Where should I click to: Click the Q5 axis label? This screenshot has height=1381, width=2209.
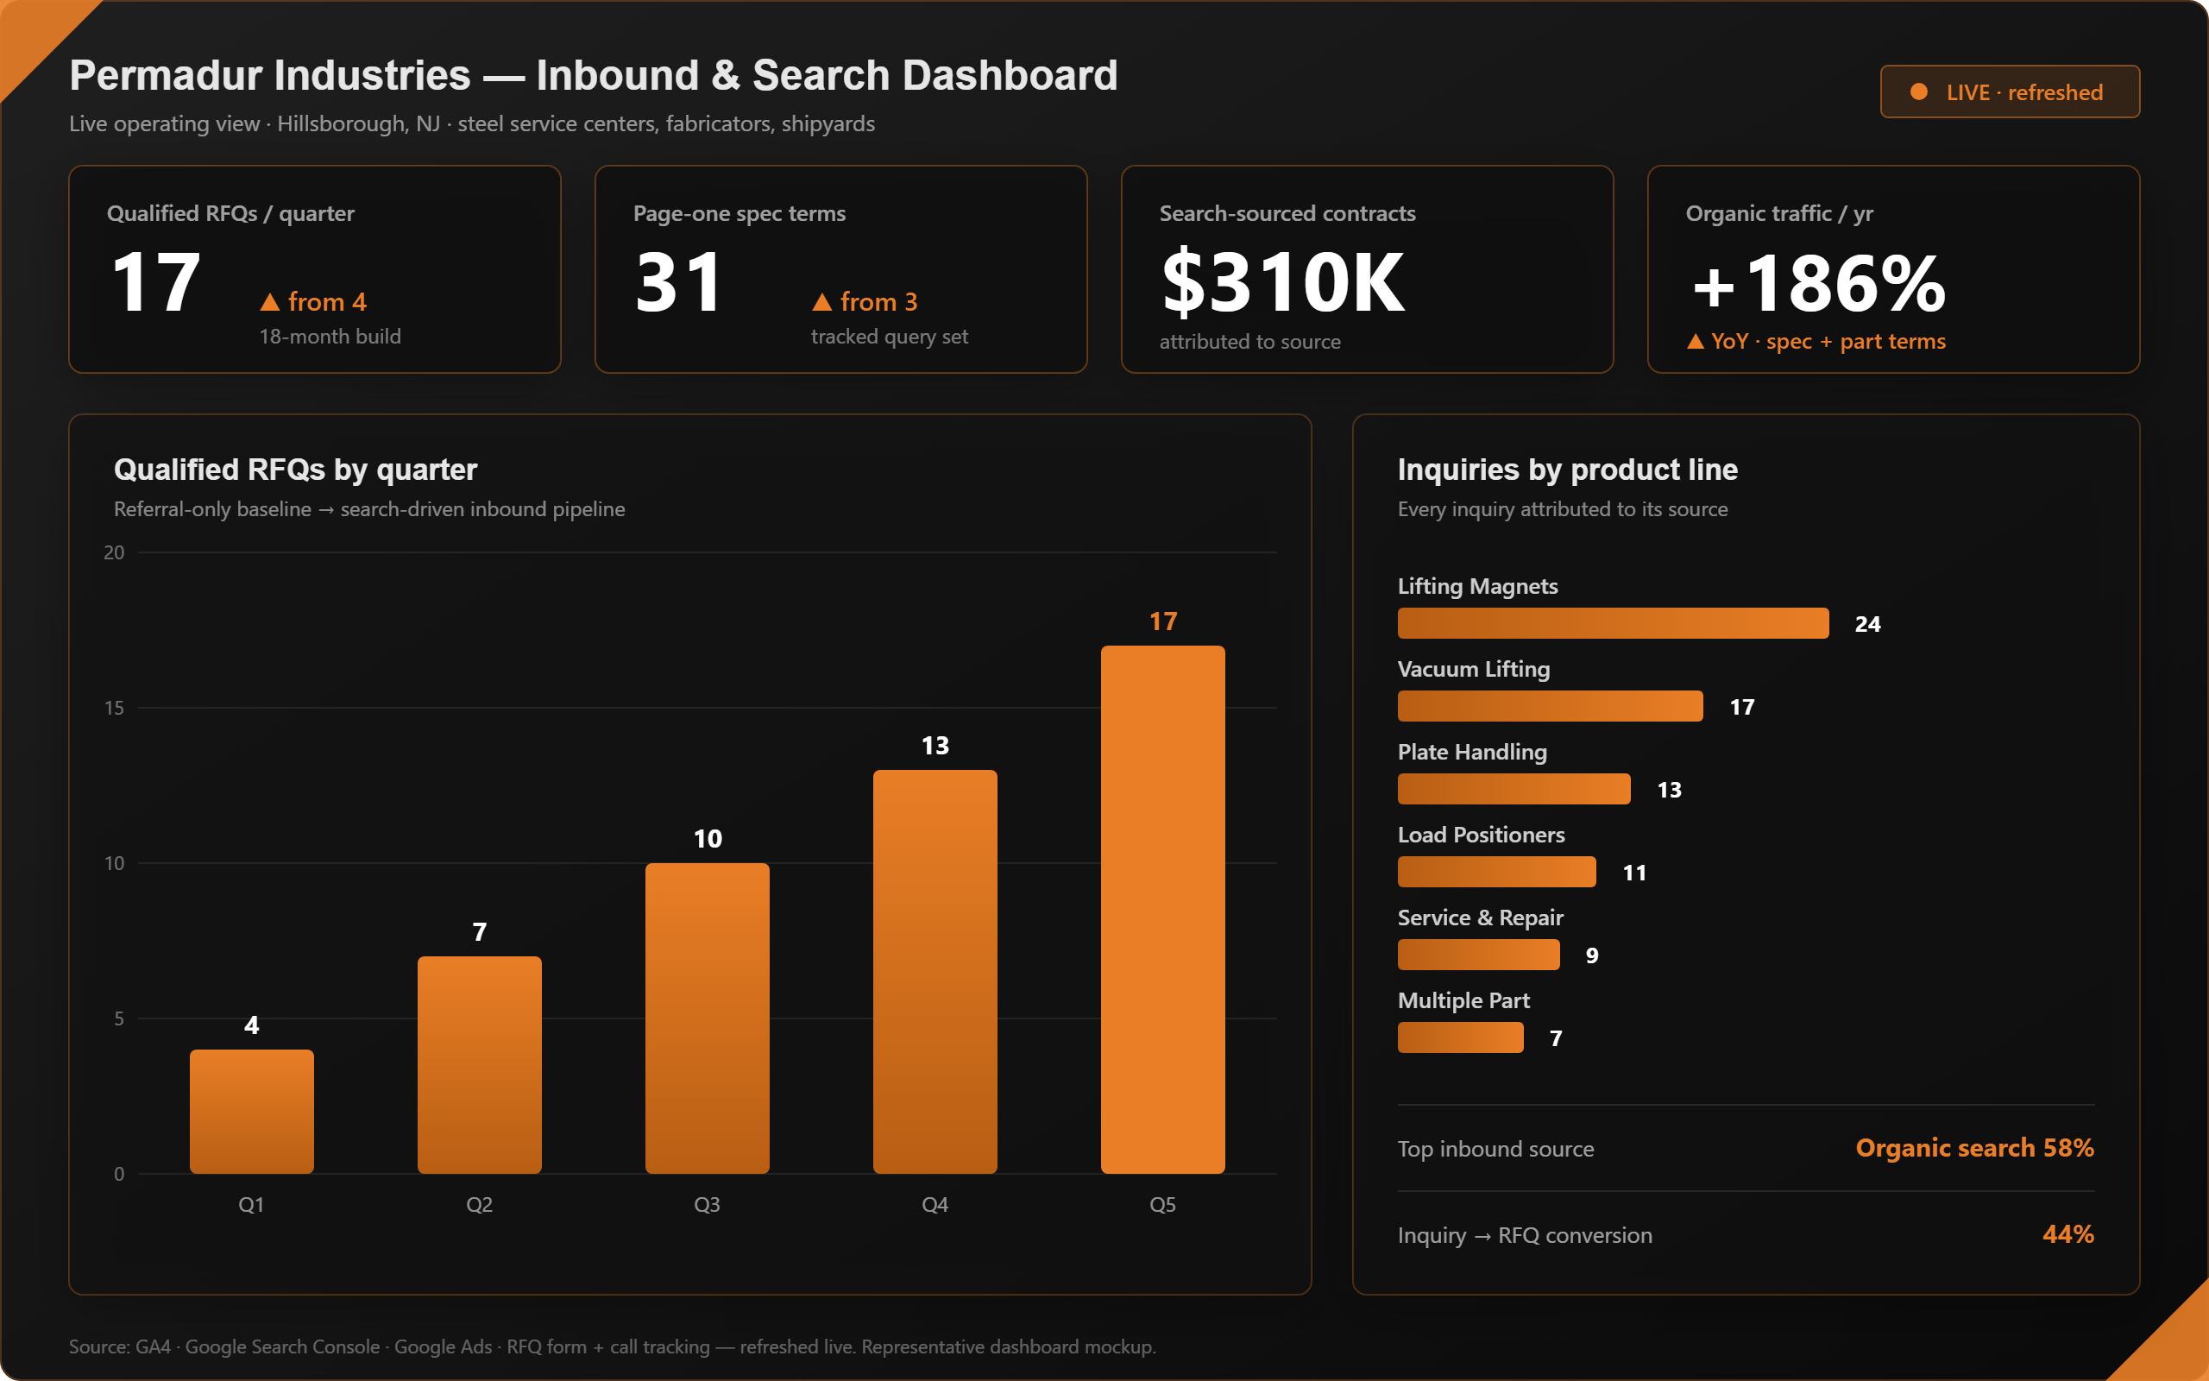coord(1163,1205)
